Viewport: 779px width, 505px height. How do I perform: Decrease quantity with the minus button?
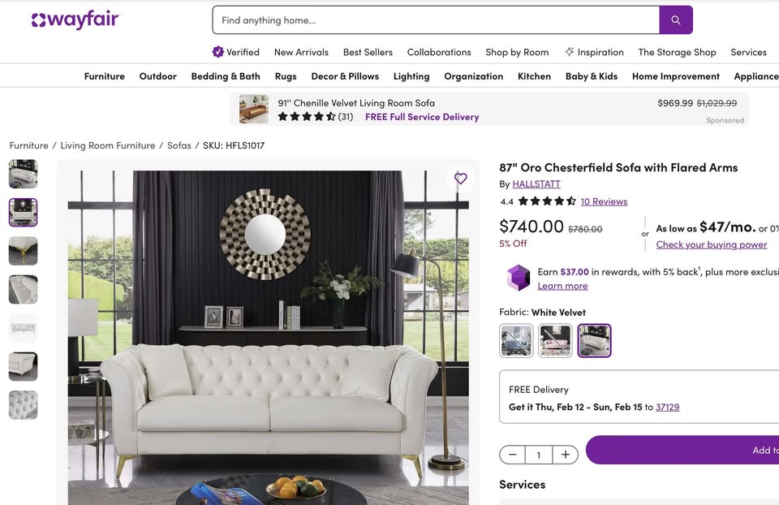[x=513, y=455]
